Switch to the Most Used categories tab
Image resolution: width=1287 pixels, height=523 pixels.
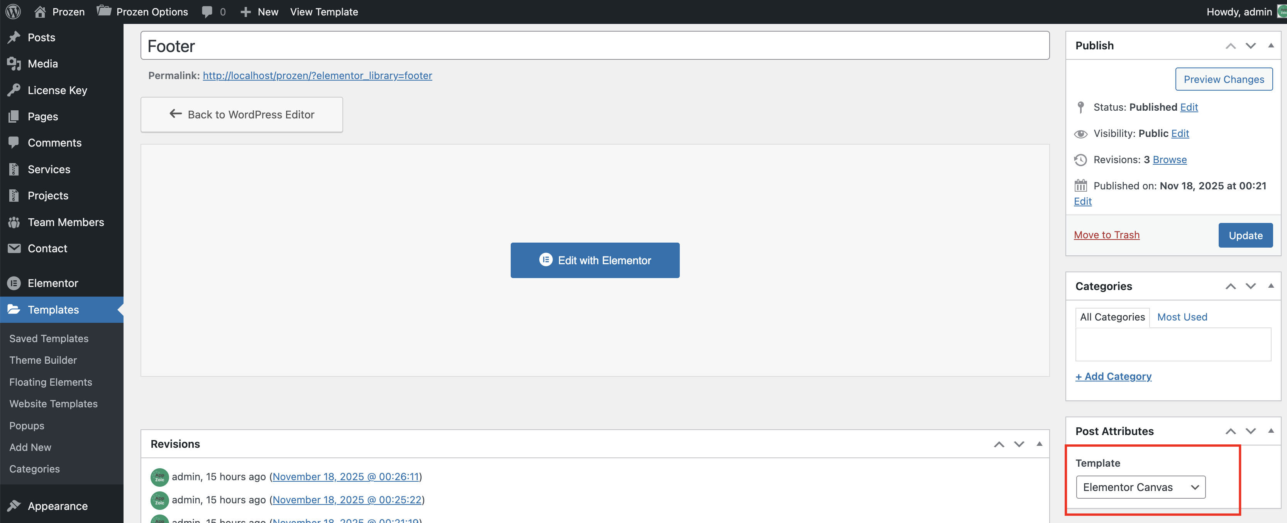(x=1182, y=317)
